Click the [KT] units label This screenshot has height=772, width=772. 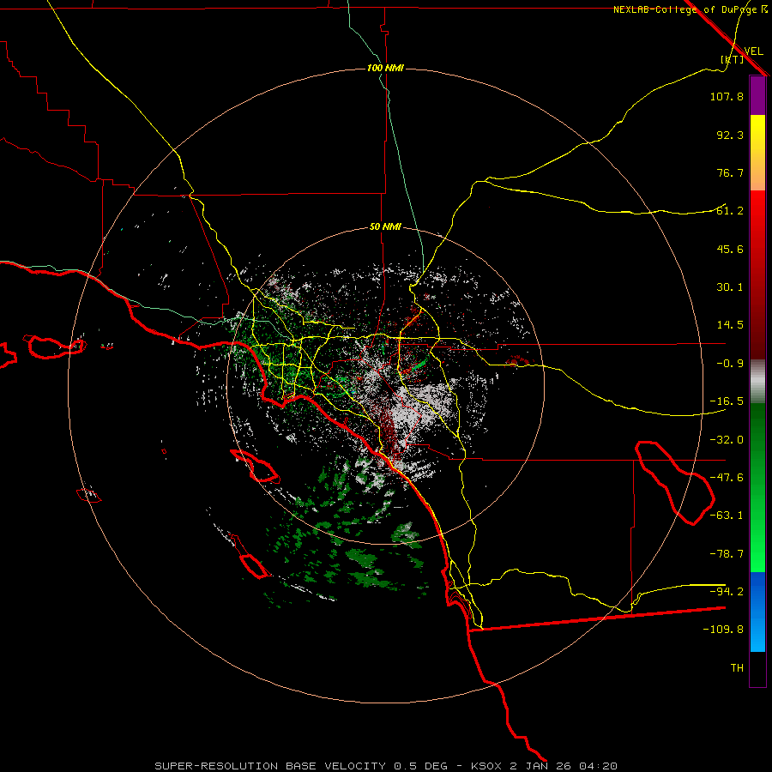coord(732,59)
